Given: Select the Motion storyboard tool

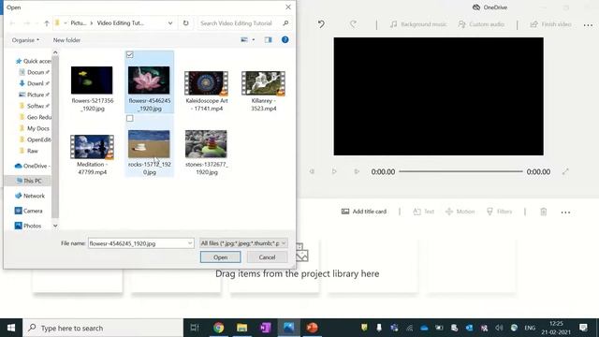Looking at the screenshot, I should [x=460, y=212].
